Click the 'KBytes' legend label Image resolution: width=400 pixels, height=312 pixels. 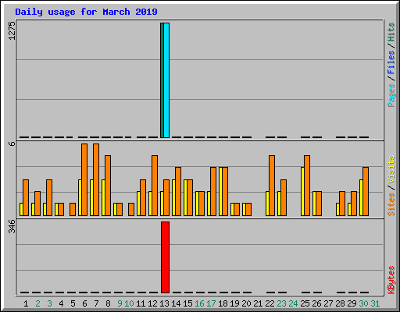(x=391, y=280)
